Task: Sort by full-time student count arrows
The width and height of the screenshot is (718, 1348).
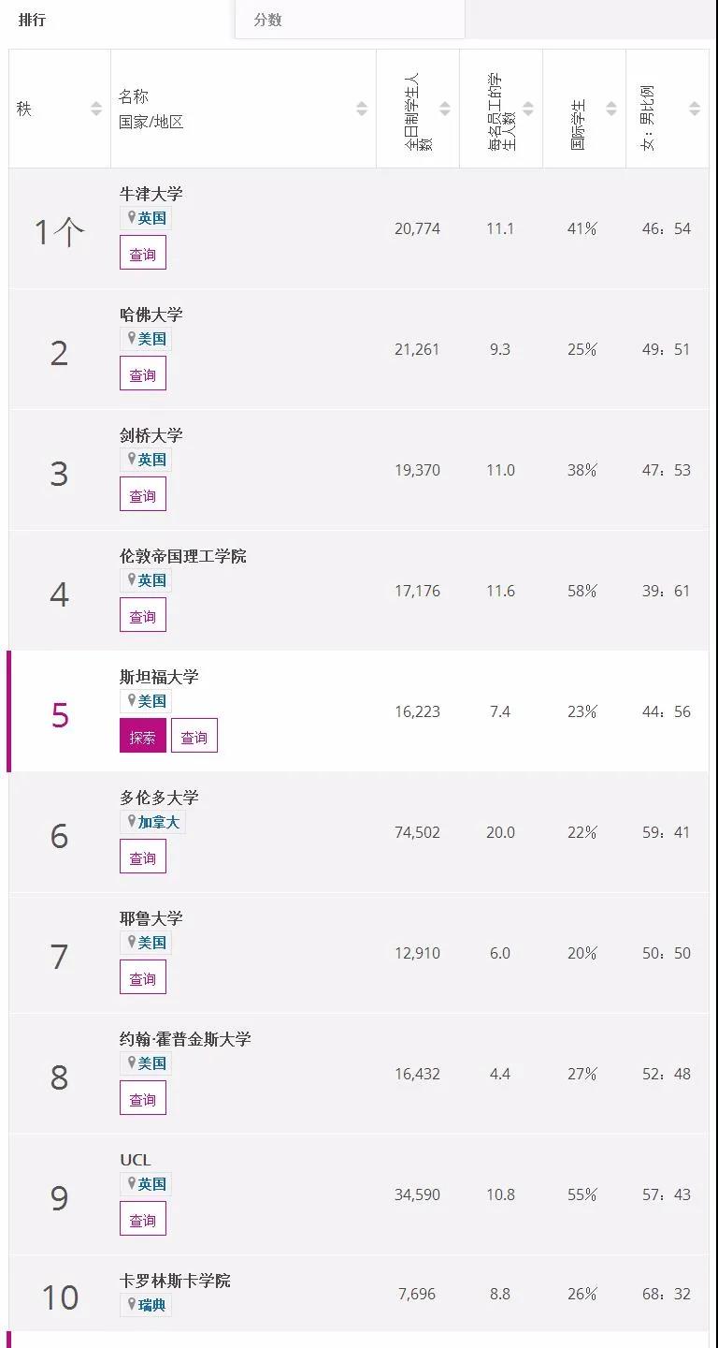Action: tap(445, 110)
